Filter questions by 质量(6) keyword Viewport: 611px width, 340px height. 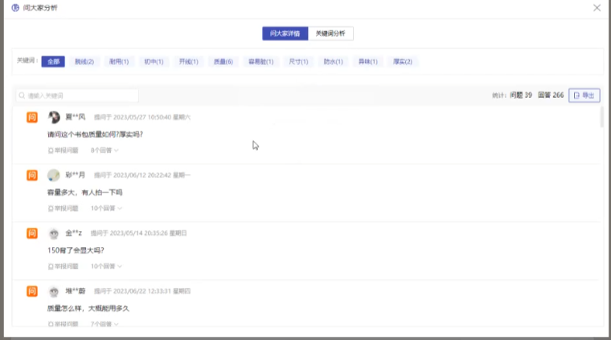pyautogui.click(x=223, y=62)
